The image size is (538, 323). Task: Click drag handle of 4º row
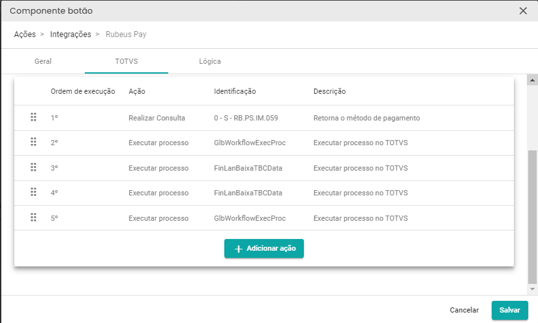tap(33, 192)
